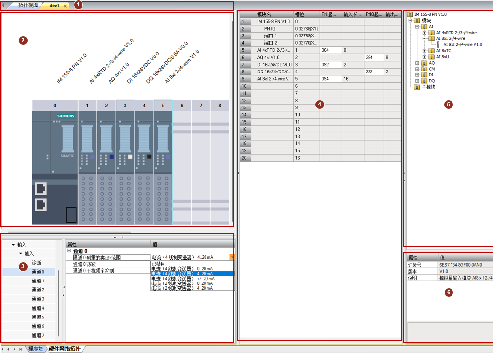The height and width of the screenshot is (353, 493).
Task: Select the IM 155-8 PN V1.0 table row
Action: (321, 21)
